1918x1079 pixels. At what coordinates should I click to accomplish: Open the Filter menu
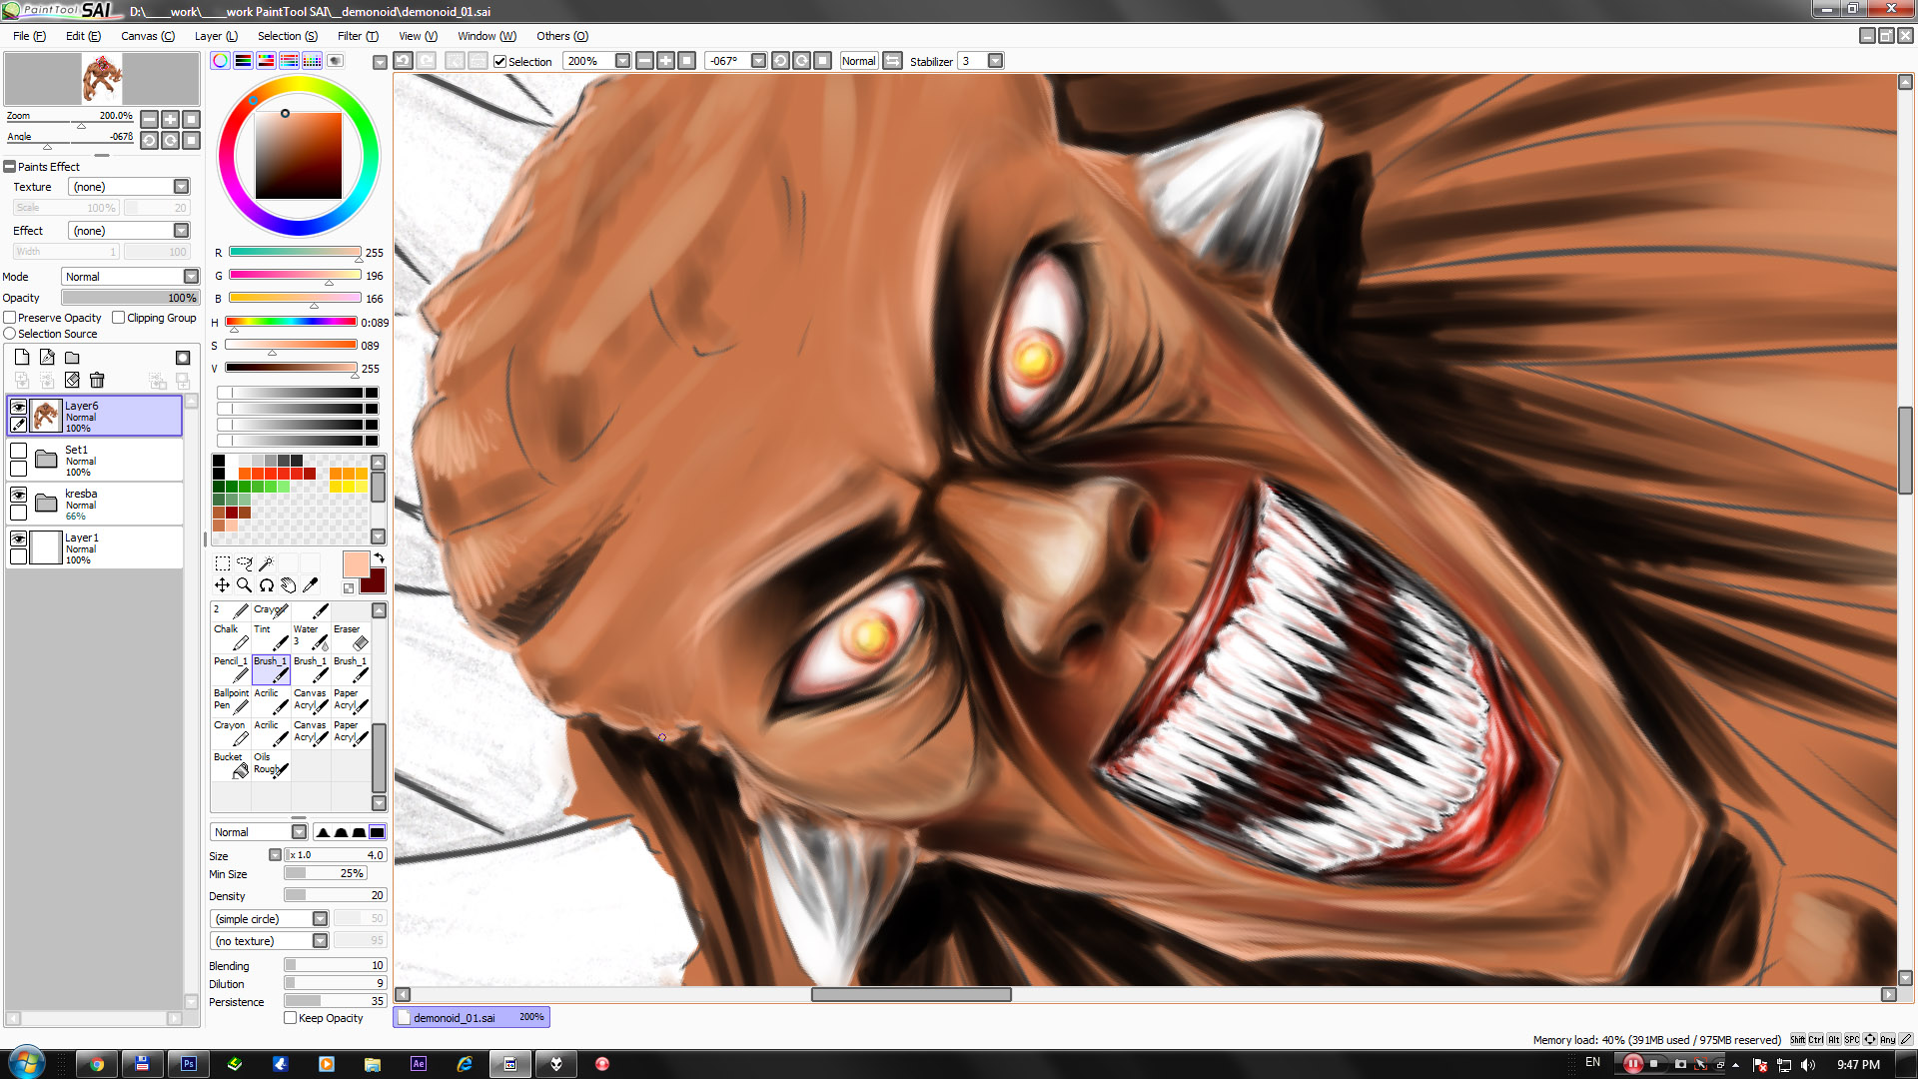point(358,36)
